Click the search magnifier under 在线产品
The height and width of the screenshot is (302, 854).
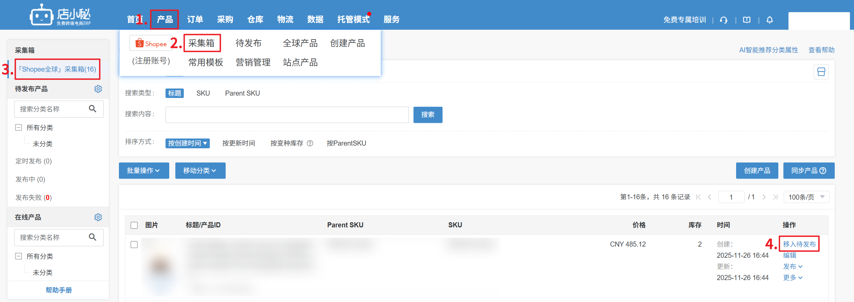(x=93, y=237)
